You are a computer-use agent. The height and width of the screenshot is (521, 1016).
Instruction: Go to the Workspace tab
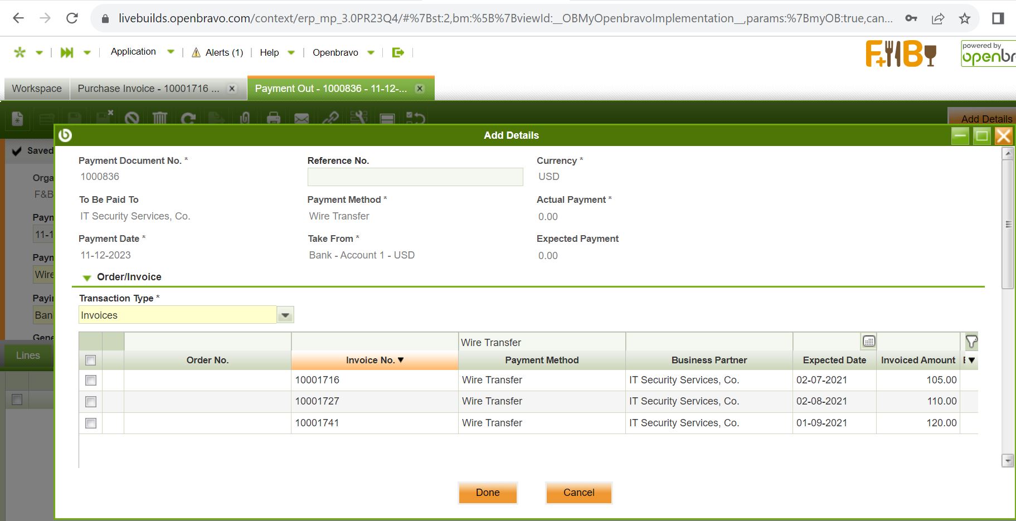tap(37, 89)
